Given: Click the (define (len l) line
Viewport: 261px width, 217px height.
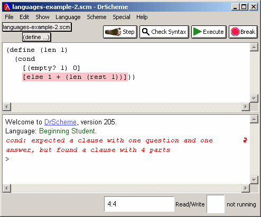Looking at the screenshot, I should coord(37,50).
